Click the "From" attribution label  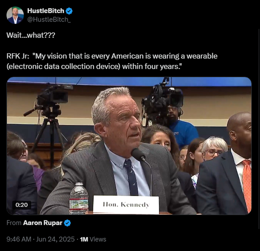[14, 223]
